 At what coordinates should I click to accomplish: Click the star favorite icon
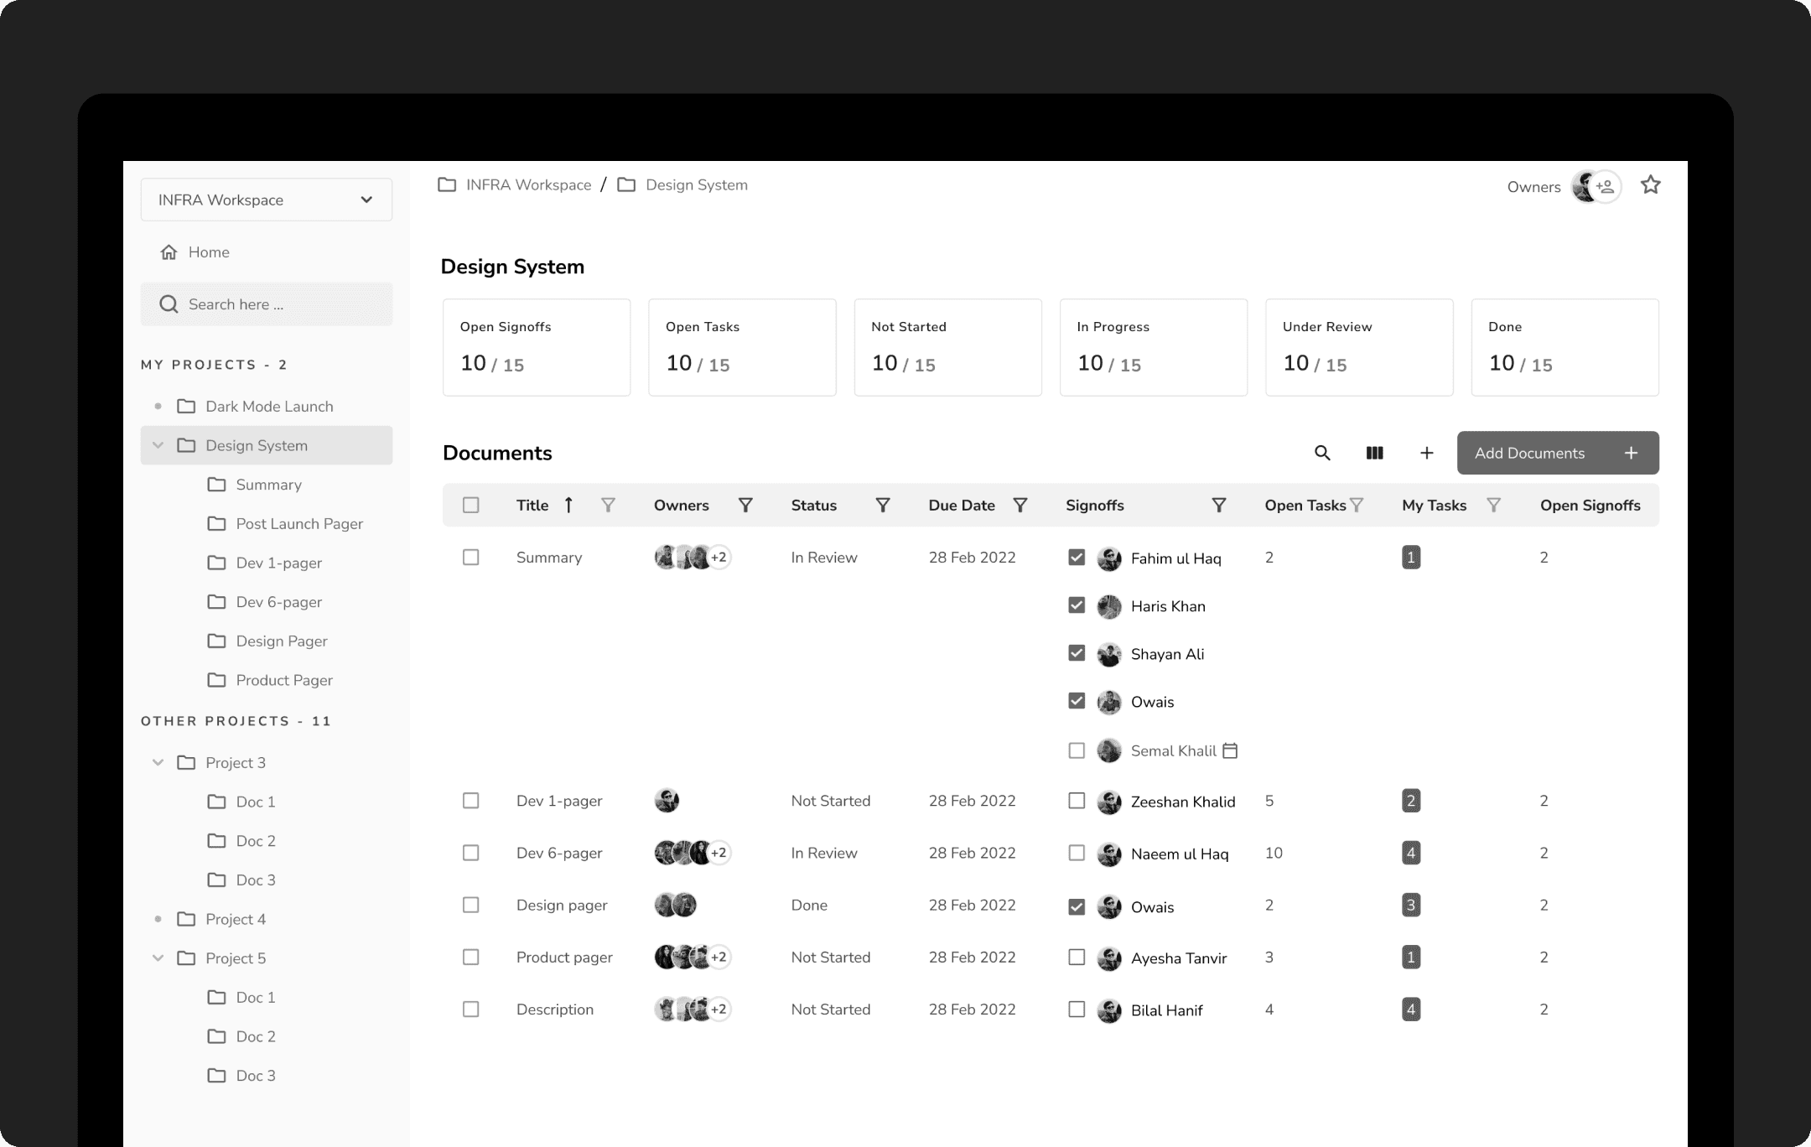[x=1650, y=184]
